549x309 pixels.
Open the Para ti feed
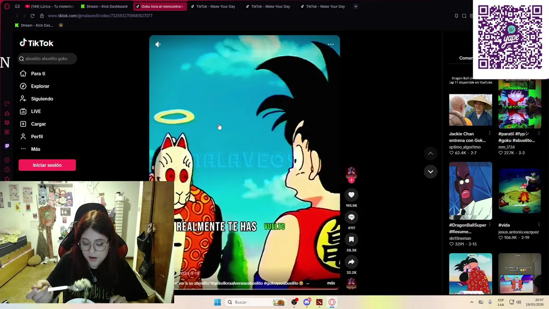pyautogui.click(x=33, y=73)
